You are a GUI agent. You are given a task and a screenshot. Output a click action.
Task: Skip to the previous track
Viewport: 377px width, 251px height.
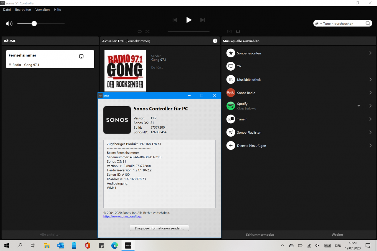point(175,20)
